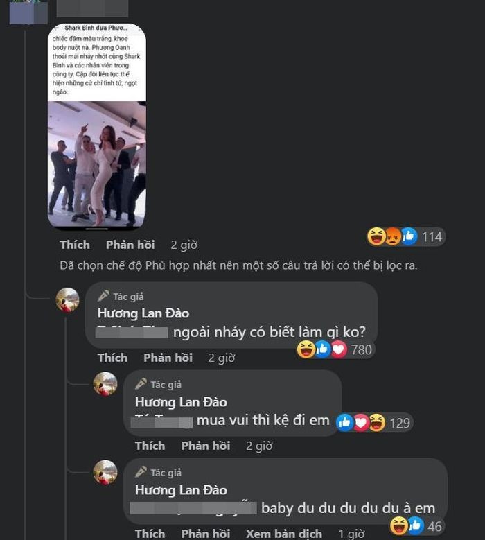Screen dimensions: 485x540
Task: Open the dancing group photo attachment
Action: click(x=96, y=127)
